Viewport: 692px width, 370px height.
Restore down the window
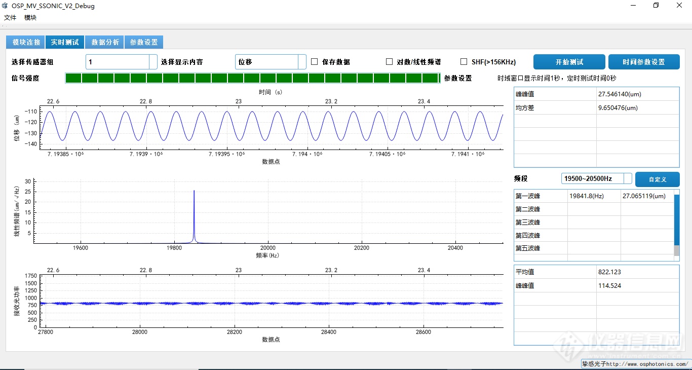pyautogui.click(x=656, y=6)
